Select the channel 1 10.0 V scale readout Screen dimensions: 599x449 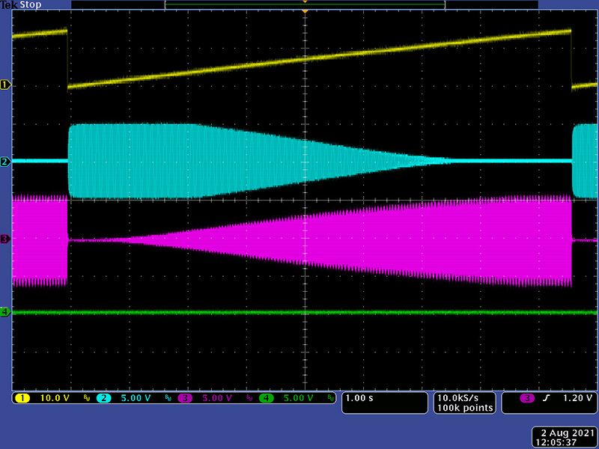(x=55, y=398)
